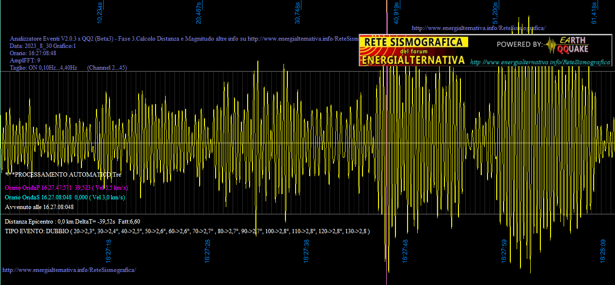Click the 20,467s elapsed-time label
This screenshot has height=285, width=615.
pyautogui.click(x=199, y=13)
